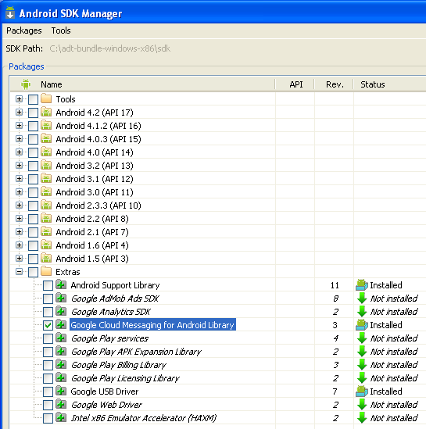Click the Google Cloud Messaging package icon
This screenshot has height=429, width=426.
[61, 325]
